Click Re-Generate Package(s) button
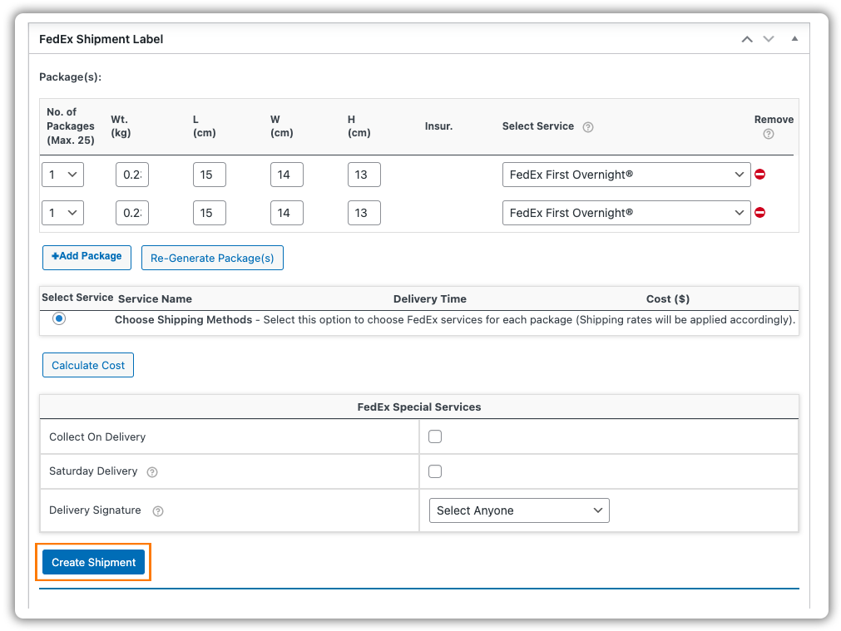The width and height of the screenshot is (841, 631). 212,258
